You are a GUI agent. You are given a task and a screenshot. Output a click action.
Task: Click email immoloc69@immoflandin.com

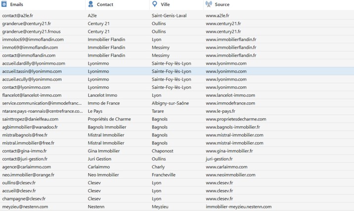point(33,40)
